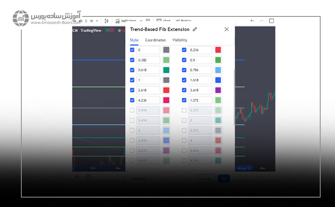Toggle fullscreen mode square icon
335x207 pixels.
[x=271, y=21]
